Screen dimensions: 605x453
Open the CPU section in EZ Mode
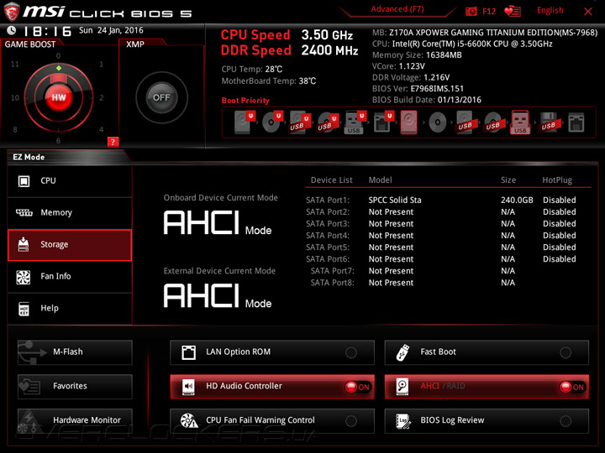(x=70, y=180)
